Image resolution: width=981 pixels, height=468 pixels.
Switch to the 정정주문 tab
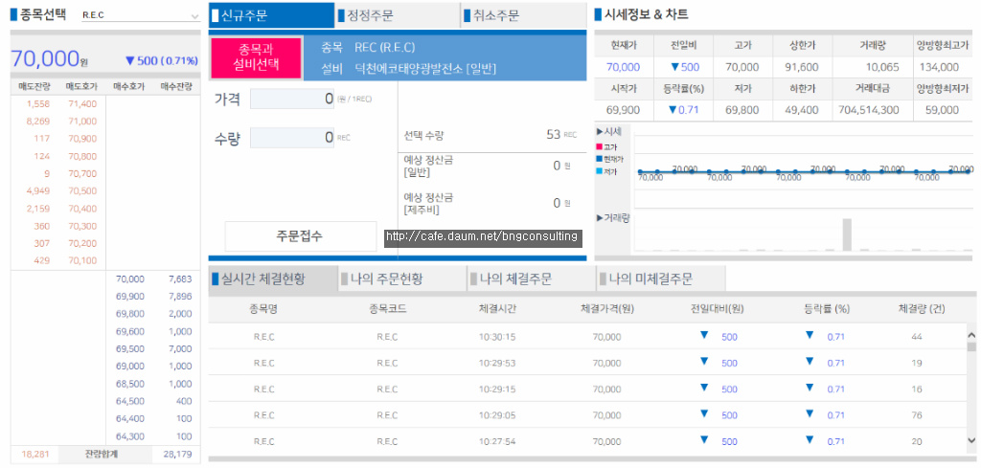click(x=398, y=15)
